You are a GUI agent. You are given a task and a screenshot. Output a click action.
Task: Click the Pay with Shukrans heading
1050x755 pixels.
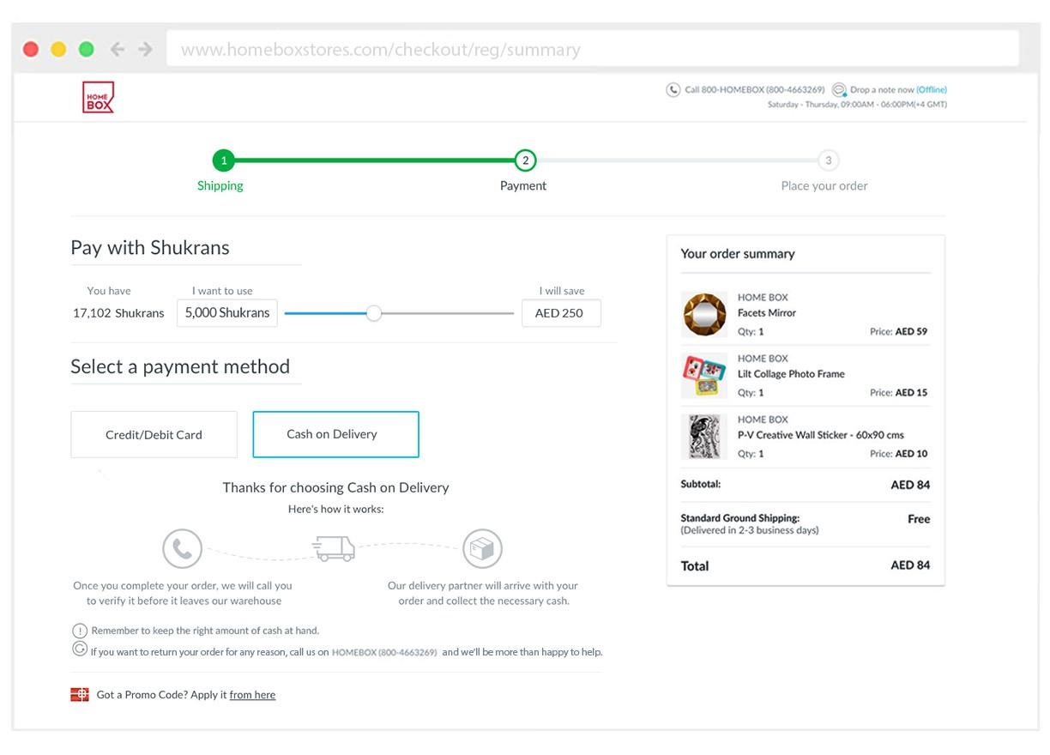pyautogui.click(x=150, y=248)
